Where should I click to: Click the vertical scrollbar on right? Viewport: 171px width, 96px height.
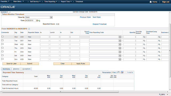170,51
